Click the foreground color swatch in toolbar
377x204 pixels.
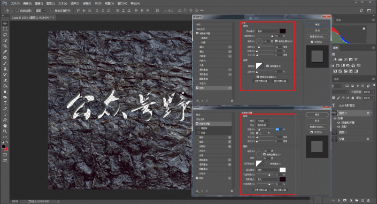[x=4, y=147]
